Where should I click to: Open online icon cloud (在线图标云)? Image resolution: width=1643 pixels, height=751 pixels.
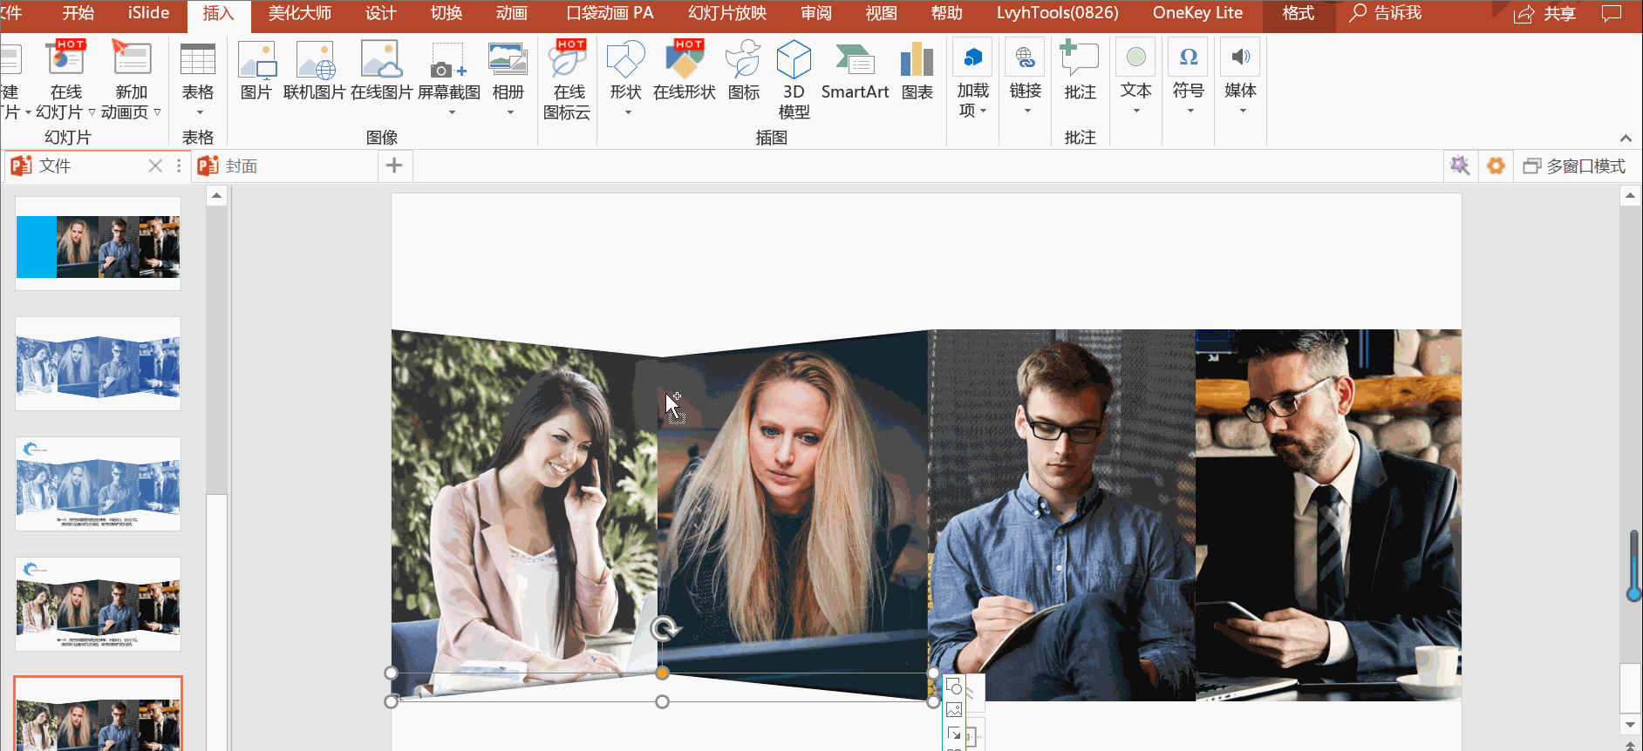(568, 78)
